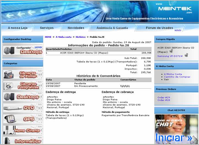Click shipping tax value 6,78€

(147, 62)
